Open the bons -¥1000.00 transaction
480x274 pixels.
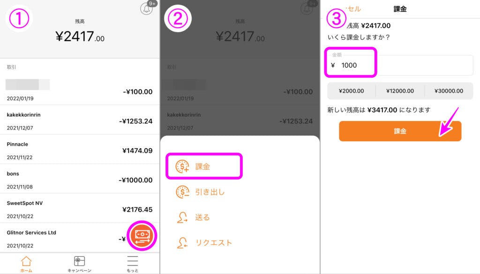tap(80, 180)
